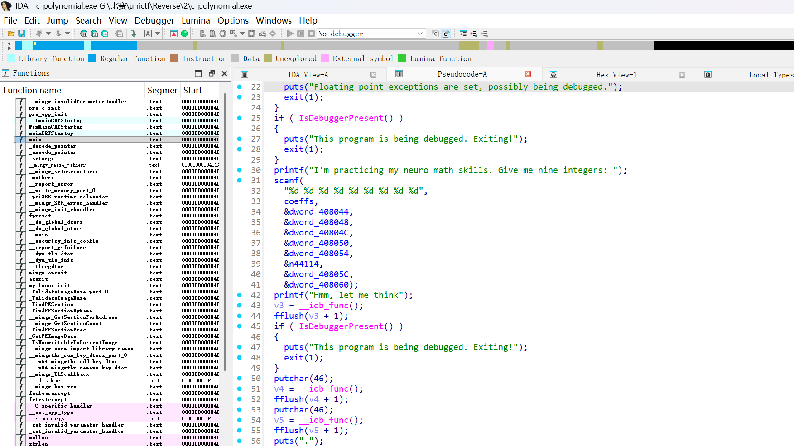Click the pause process icon
This screenshot has height=446, width=794.
click(x=301, y=34)
